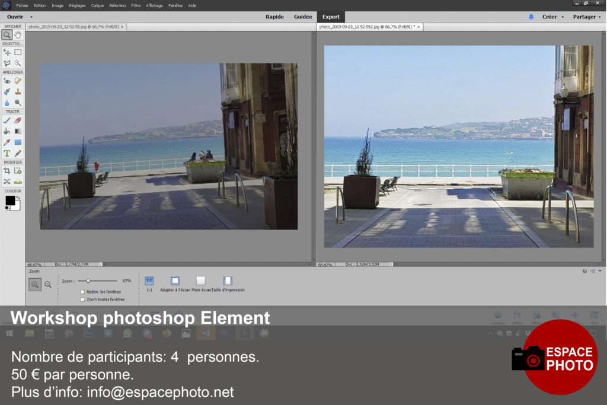Select the Type text tool

coord(7,154)
